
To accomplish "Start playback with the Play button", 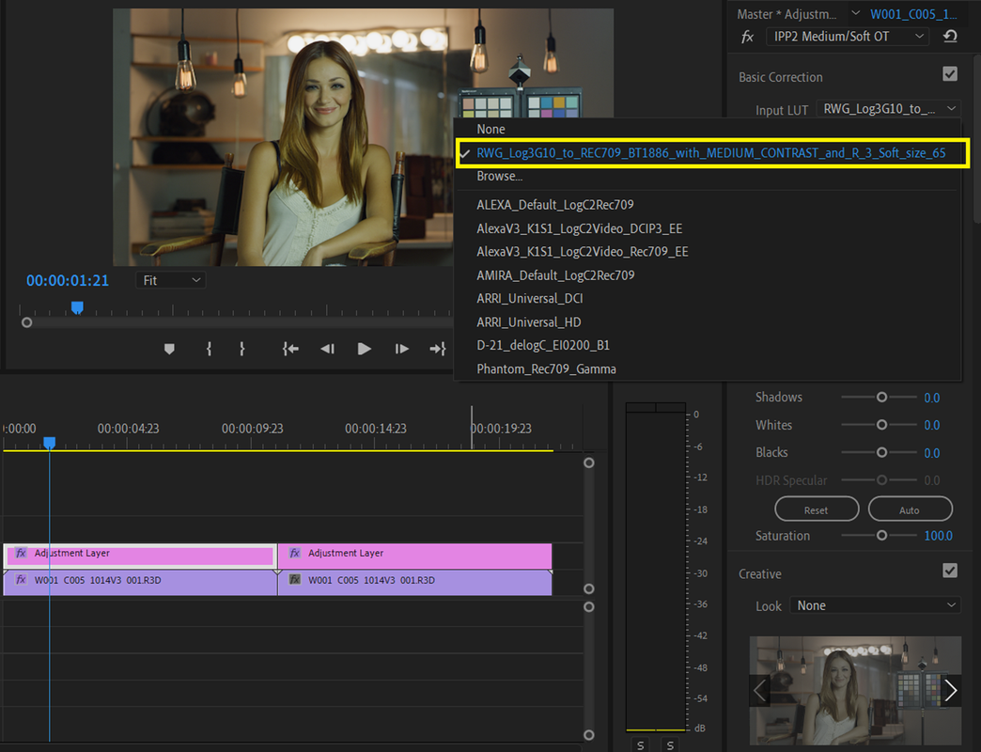I will (365, 349).
